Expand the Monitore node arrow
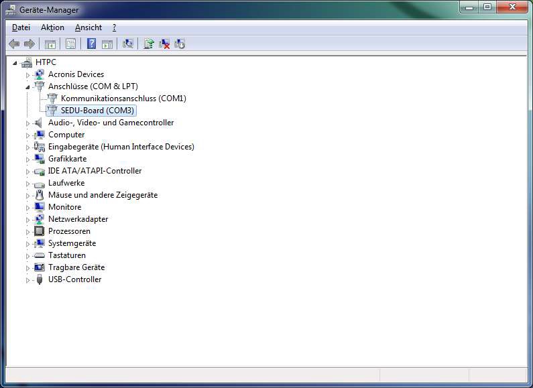533x388 pixels. point(28,208)
